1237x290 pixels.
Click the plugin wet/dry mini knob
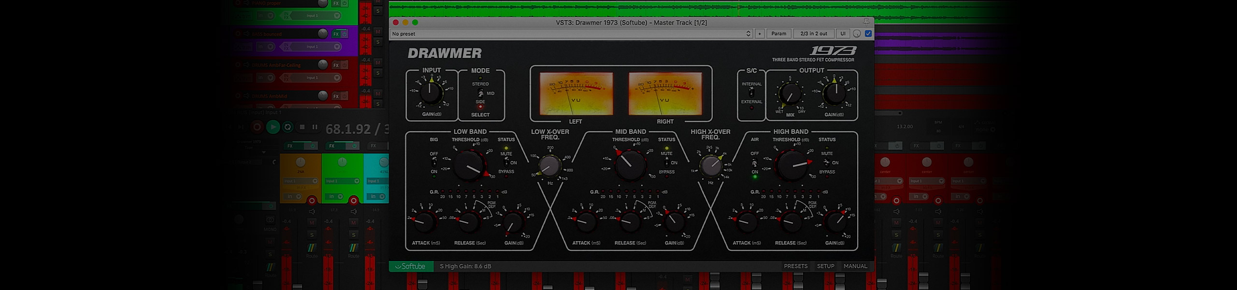(x=857, y=34)
